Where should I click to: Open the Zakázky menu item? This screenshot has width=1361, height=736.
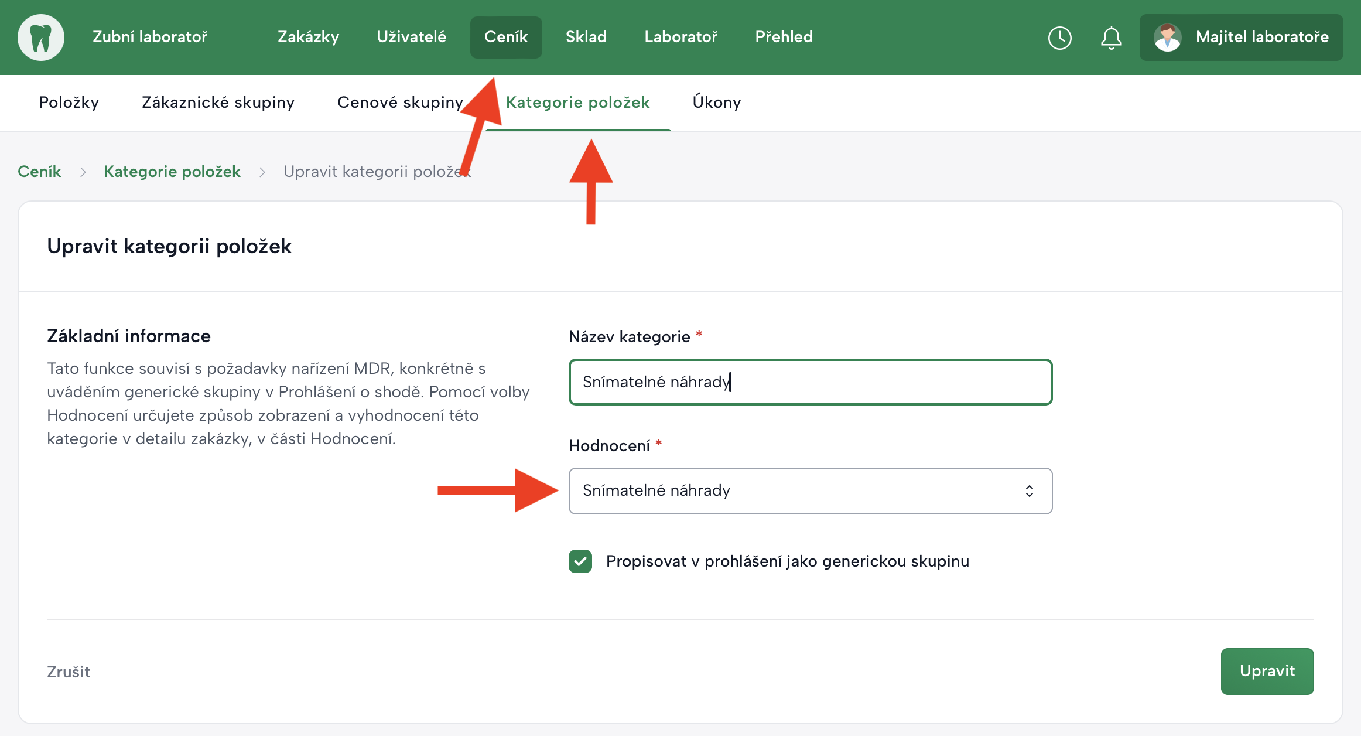[x=308, y=37]
